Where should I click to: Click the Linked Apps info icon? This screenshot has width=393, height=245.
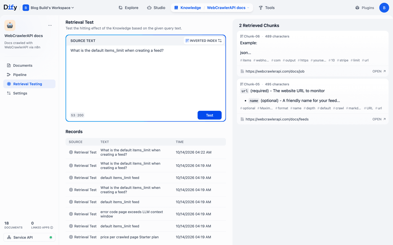point(52,227)
